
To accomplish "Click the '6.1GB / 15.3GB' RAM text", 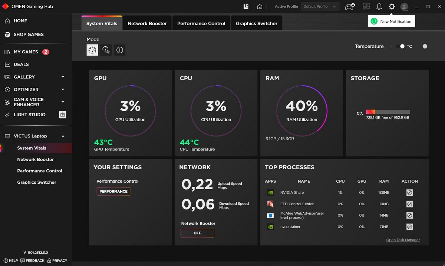I will tap(280, 139).
